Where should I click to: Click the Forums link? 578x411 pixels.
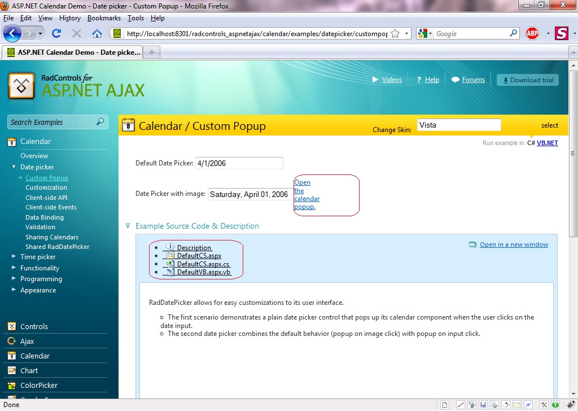pyautogui.click(x=474, y=80)
